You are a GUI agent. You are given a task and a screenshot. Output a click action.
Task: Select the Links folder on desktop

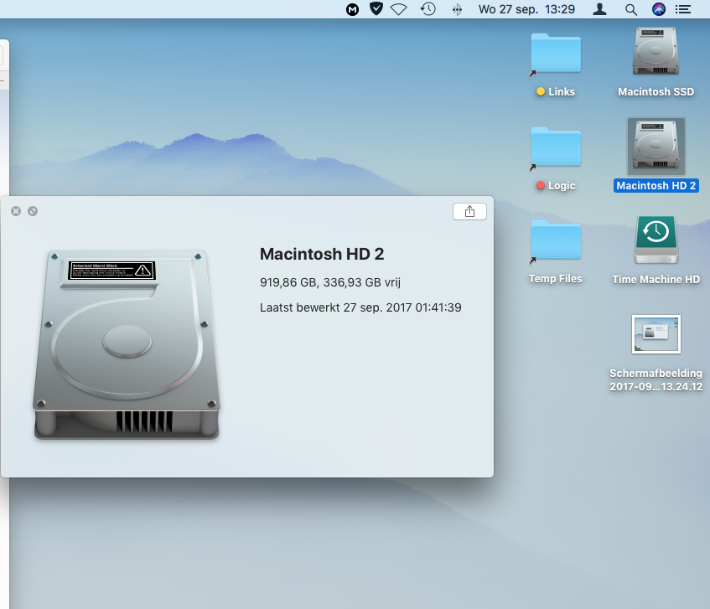pos(556,54)
